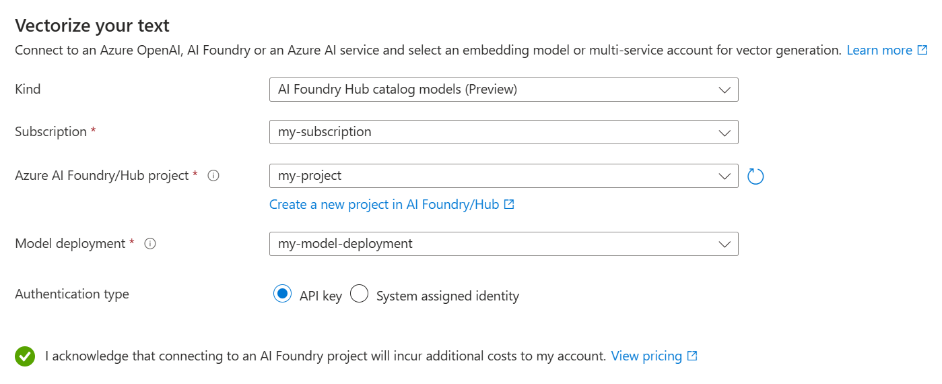The height and width of the screenshot is (384, 942).
Task: Click external link icon after Learn more
Action: (922, 51)
